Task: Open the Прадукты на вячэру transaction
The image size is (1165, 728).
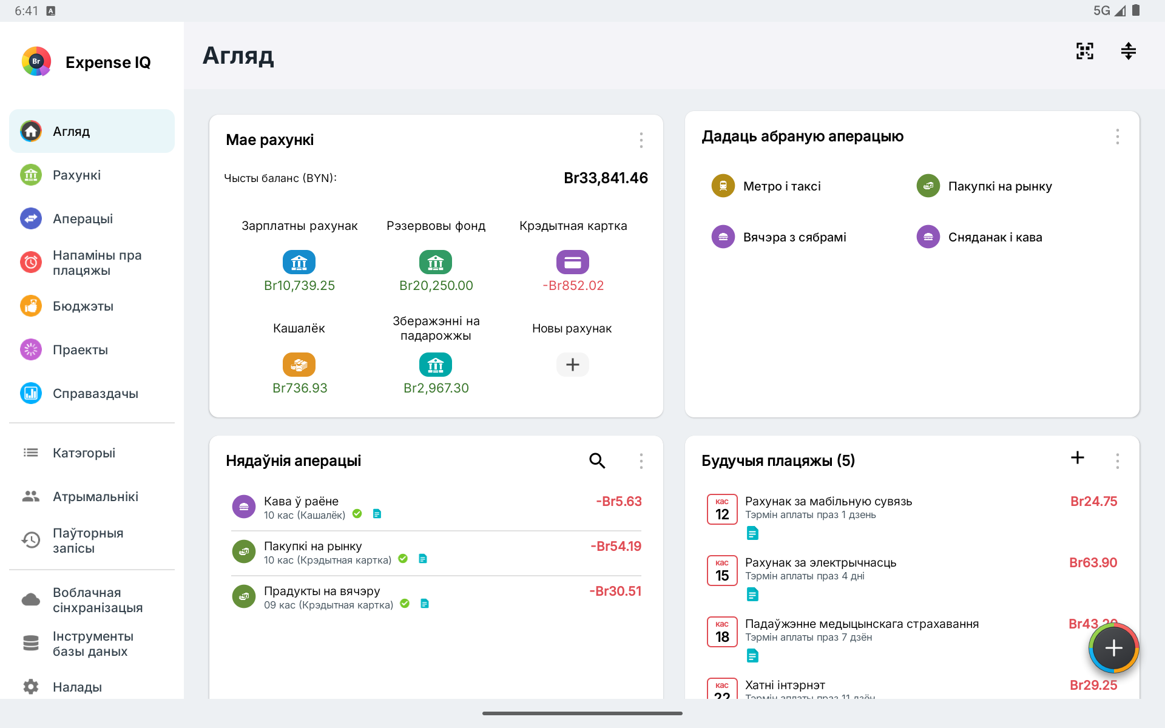Action: tap(436, 598)
